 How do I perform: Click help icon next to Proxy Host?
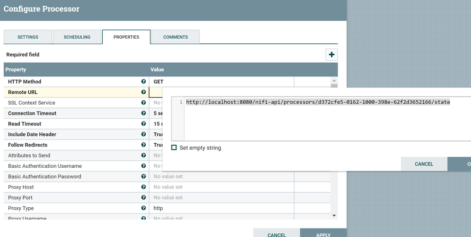(x=143, y=187)
